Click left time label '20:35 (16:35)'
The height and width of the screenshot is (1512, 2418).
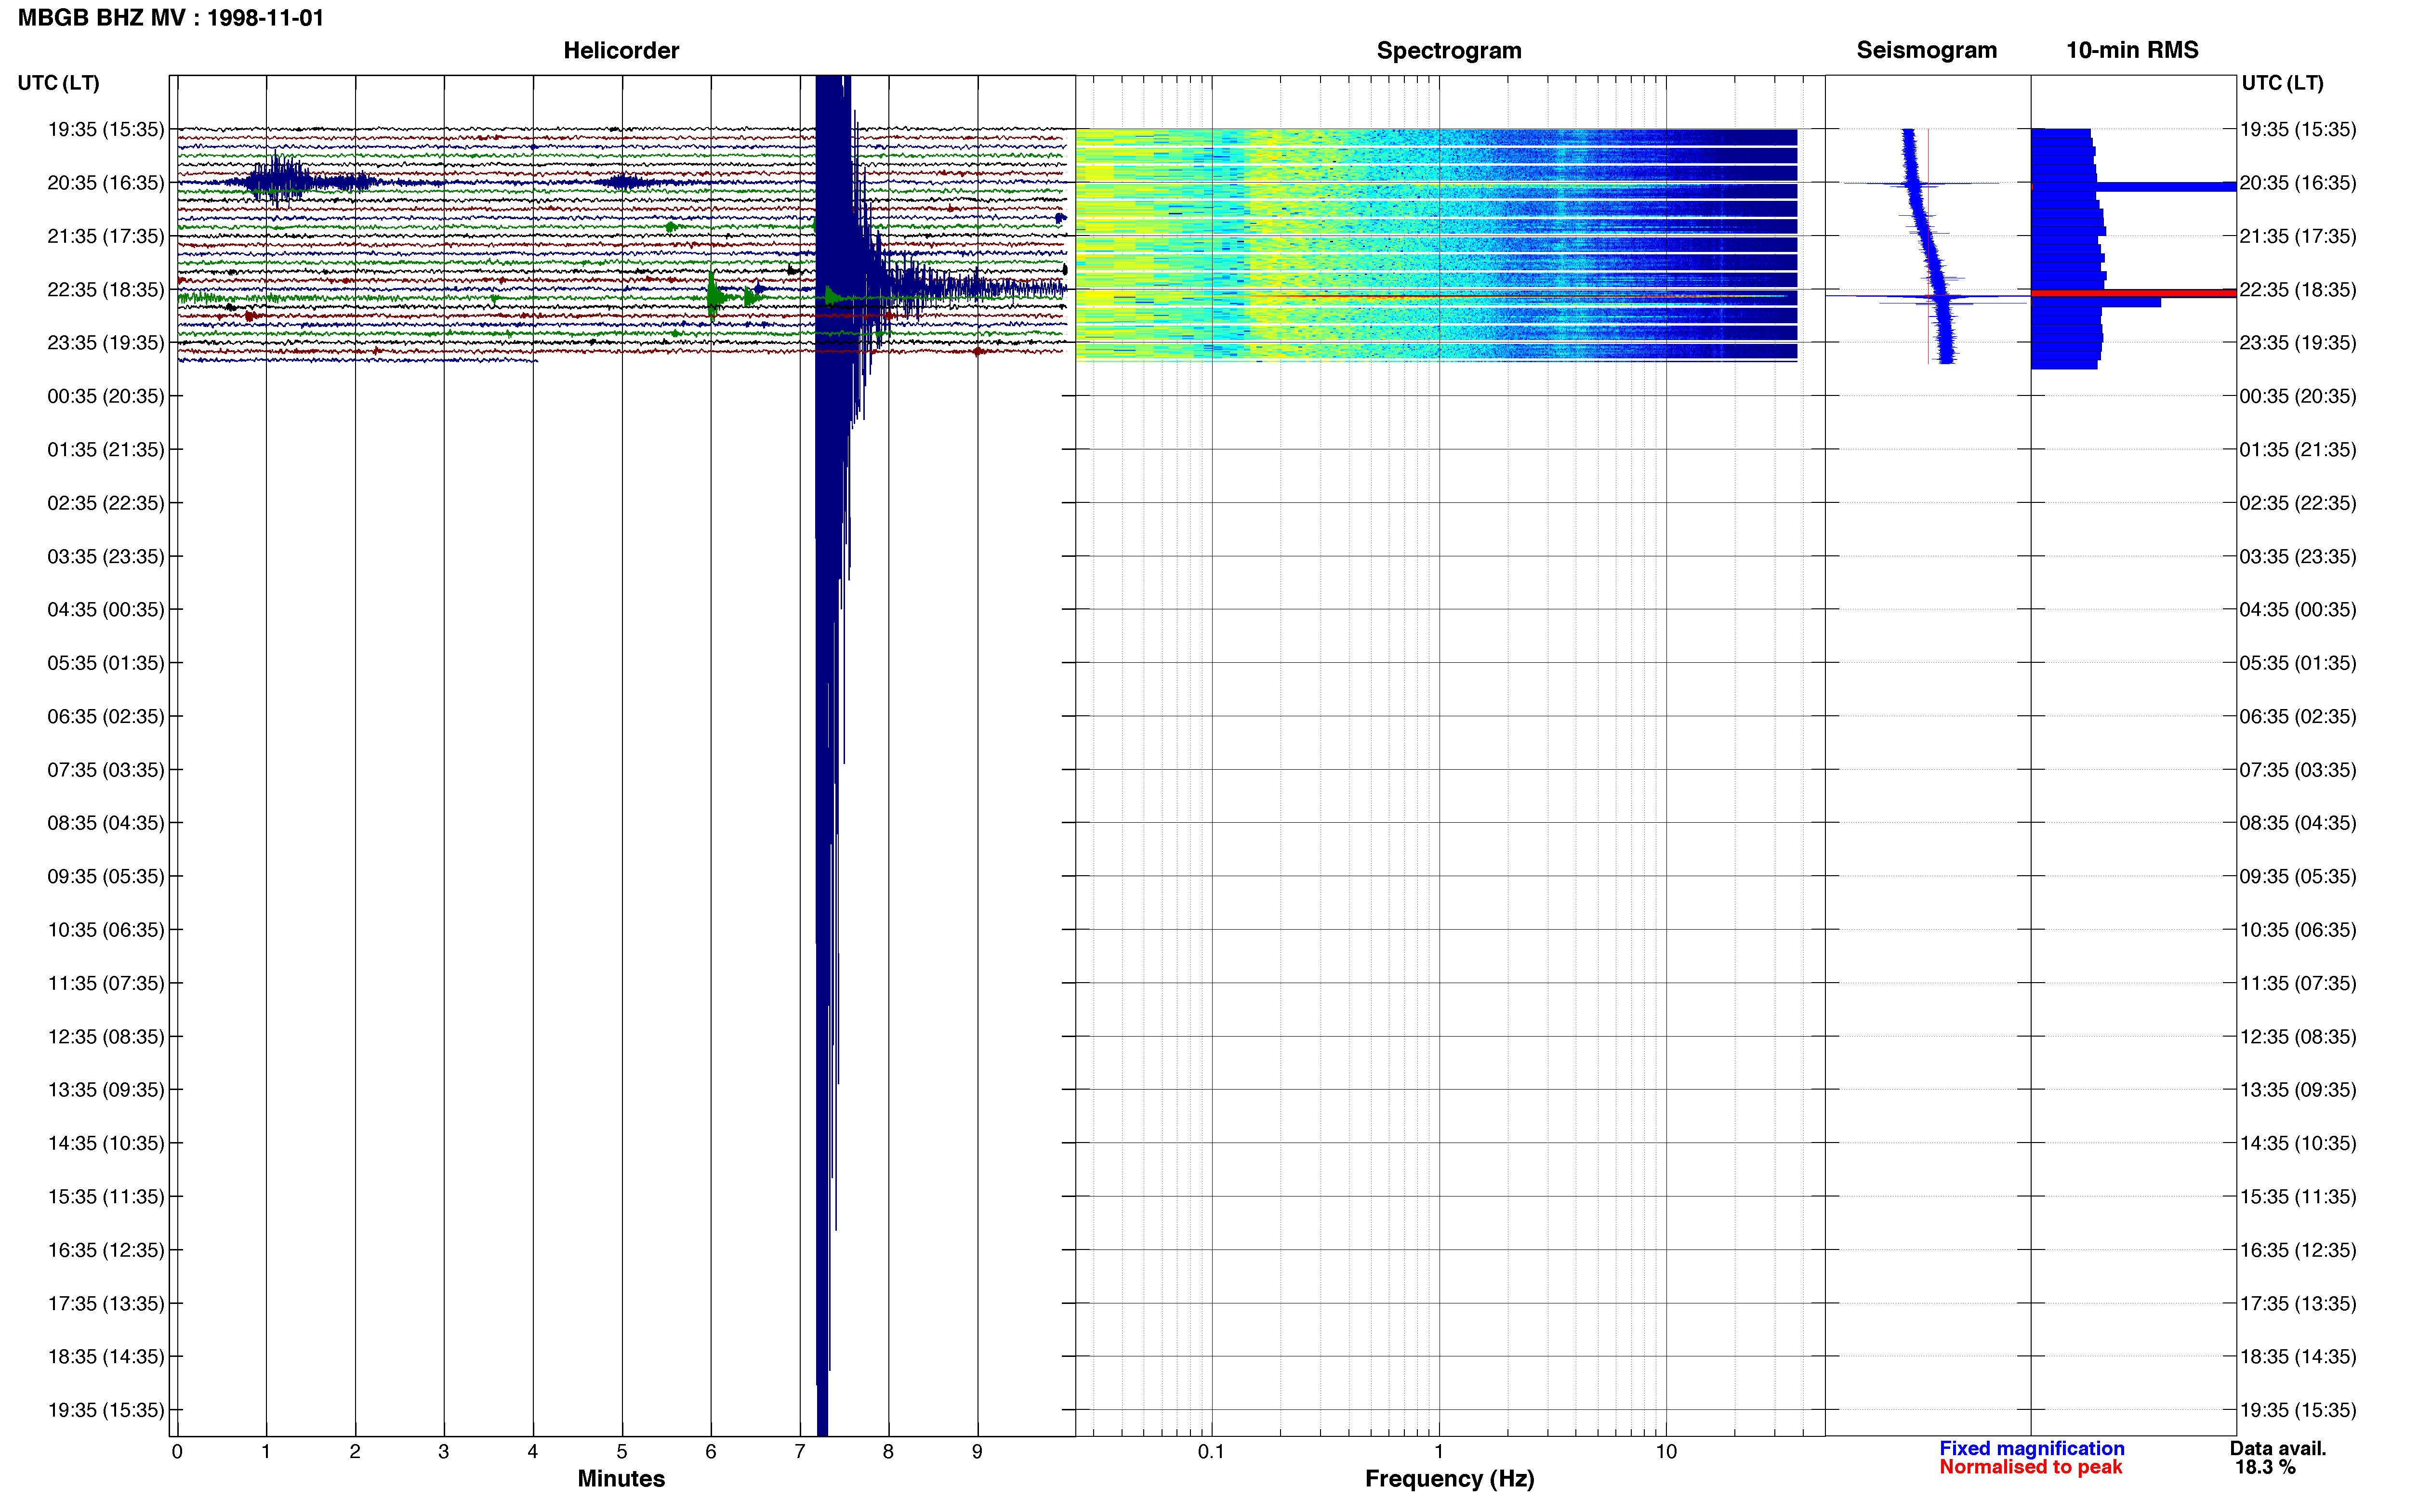pos(106,183)
